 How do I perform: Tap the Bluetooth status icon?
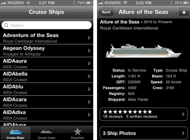point(74,3)
